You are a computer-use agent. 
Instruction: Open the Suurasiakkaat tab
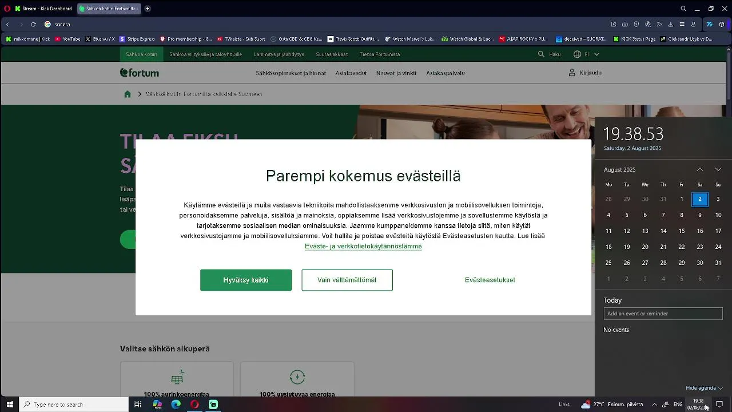point(332,54)
